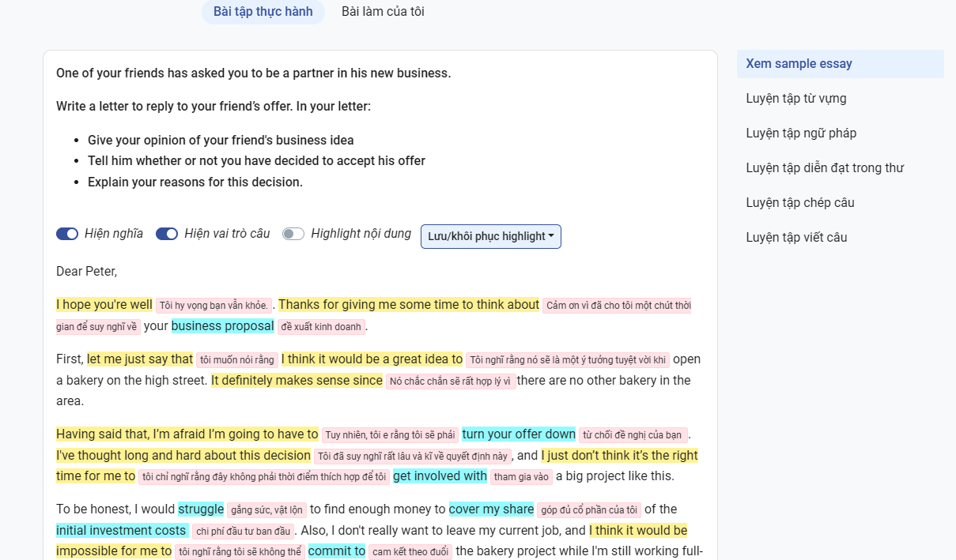Click the highlighted word 'struggle'
This screenshot has width=956, height=560.
[x=201, y=509]
